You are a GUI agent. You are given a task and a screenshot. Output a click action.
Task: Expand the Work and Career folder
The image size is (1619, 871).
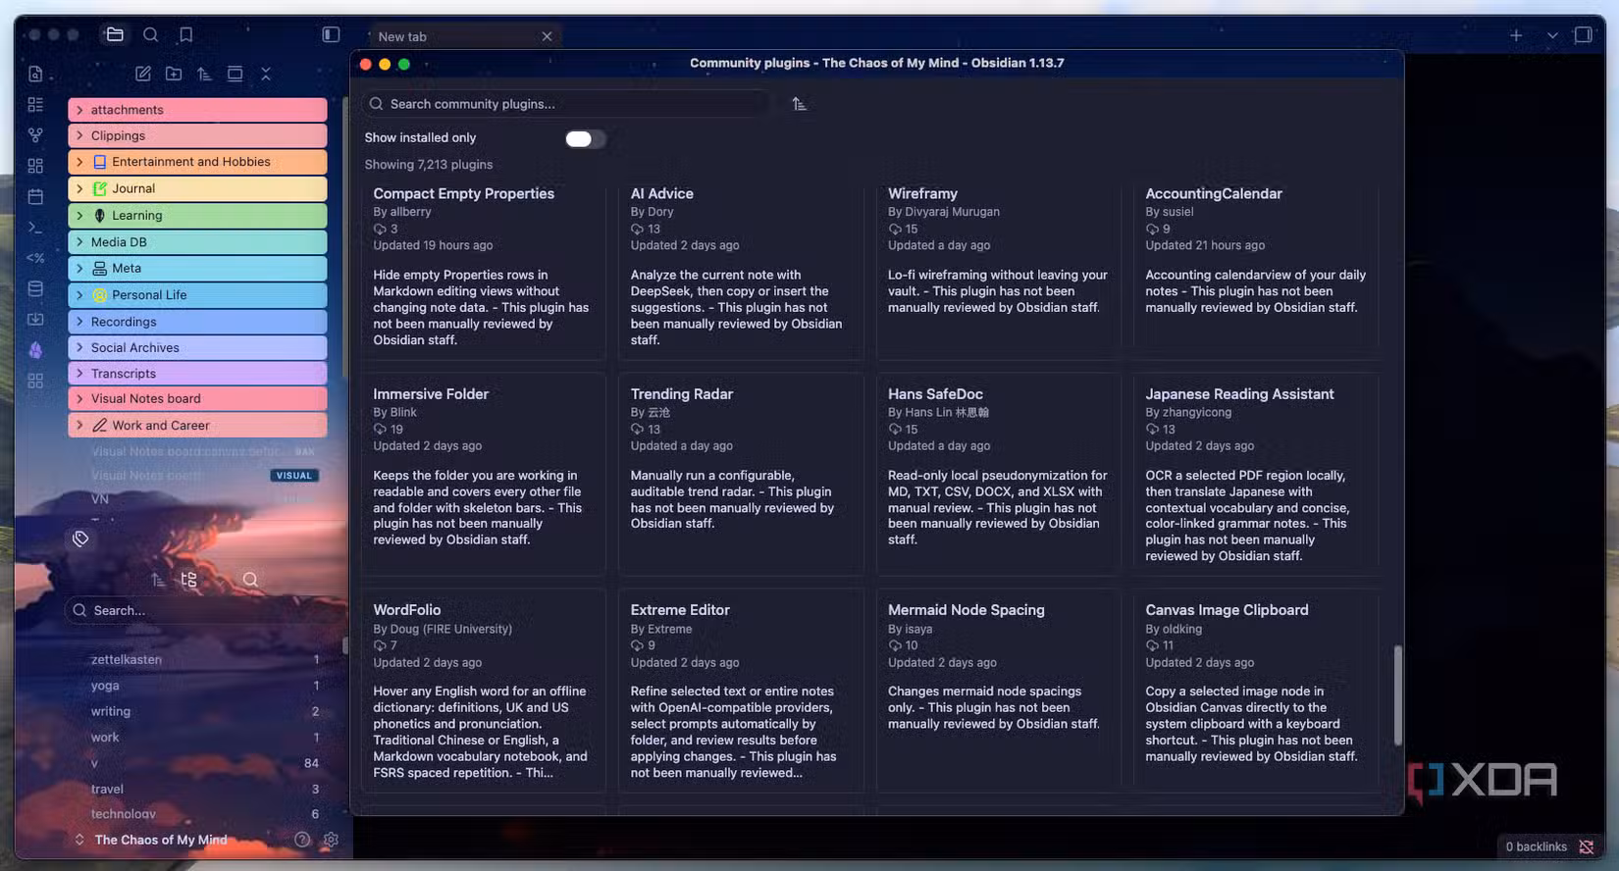pos(197,425)
